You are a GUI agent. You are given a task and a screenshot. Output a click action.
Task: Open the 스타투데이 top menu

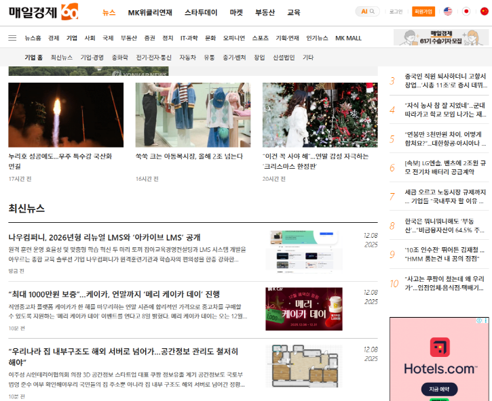(x=201, y=12)
